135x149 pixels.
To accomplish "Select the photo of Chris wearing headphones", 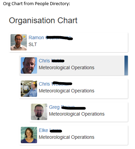I will (x=29, y=89).
